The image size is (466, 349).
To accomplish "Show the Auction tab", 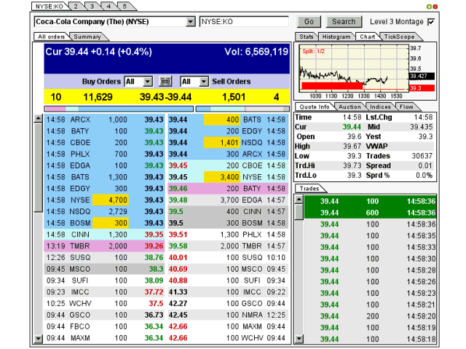I will pos(349,107).
